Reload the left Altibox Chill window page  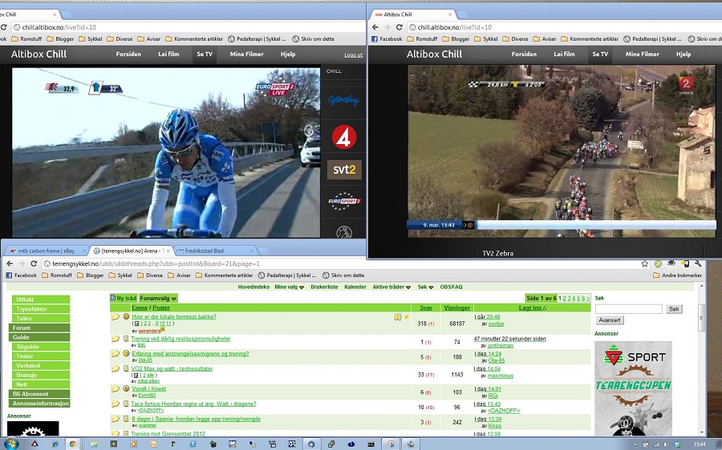click(4, 27)
